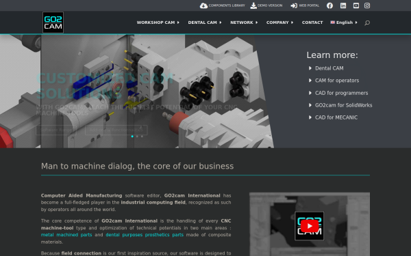This screenshot has width=411, height=256.
Task: Open the Components Library cloud icon
Action: (x=203, y=5)
